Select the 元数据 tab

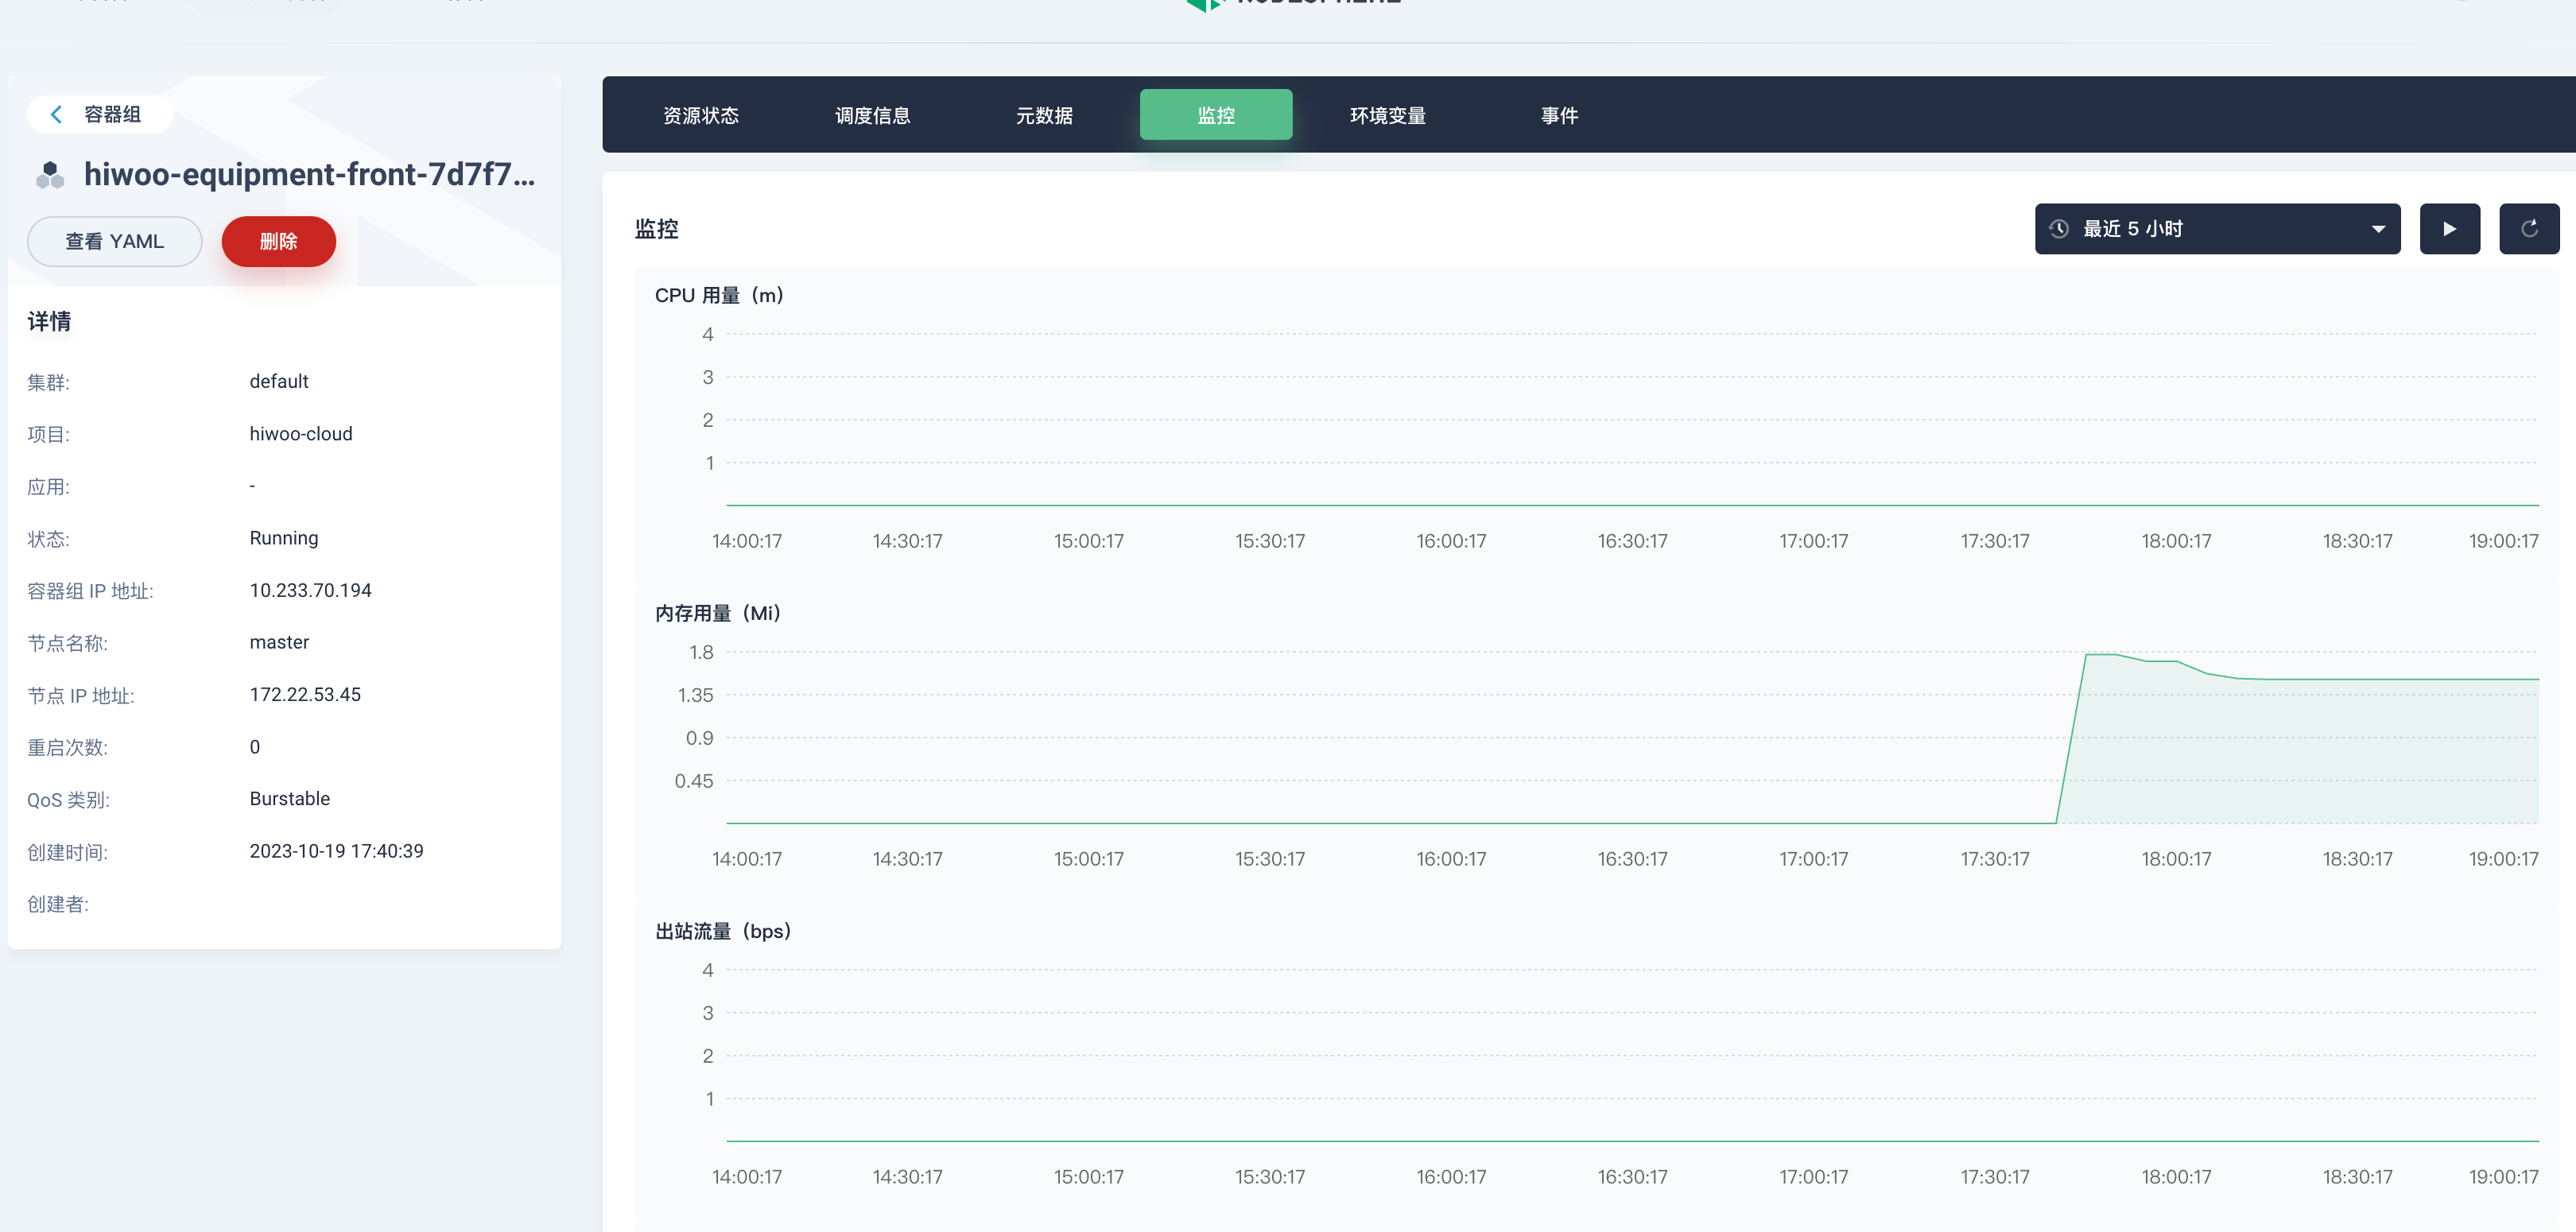click(1044, 116)
